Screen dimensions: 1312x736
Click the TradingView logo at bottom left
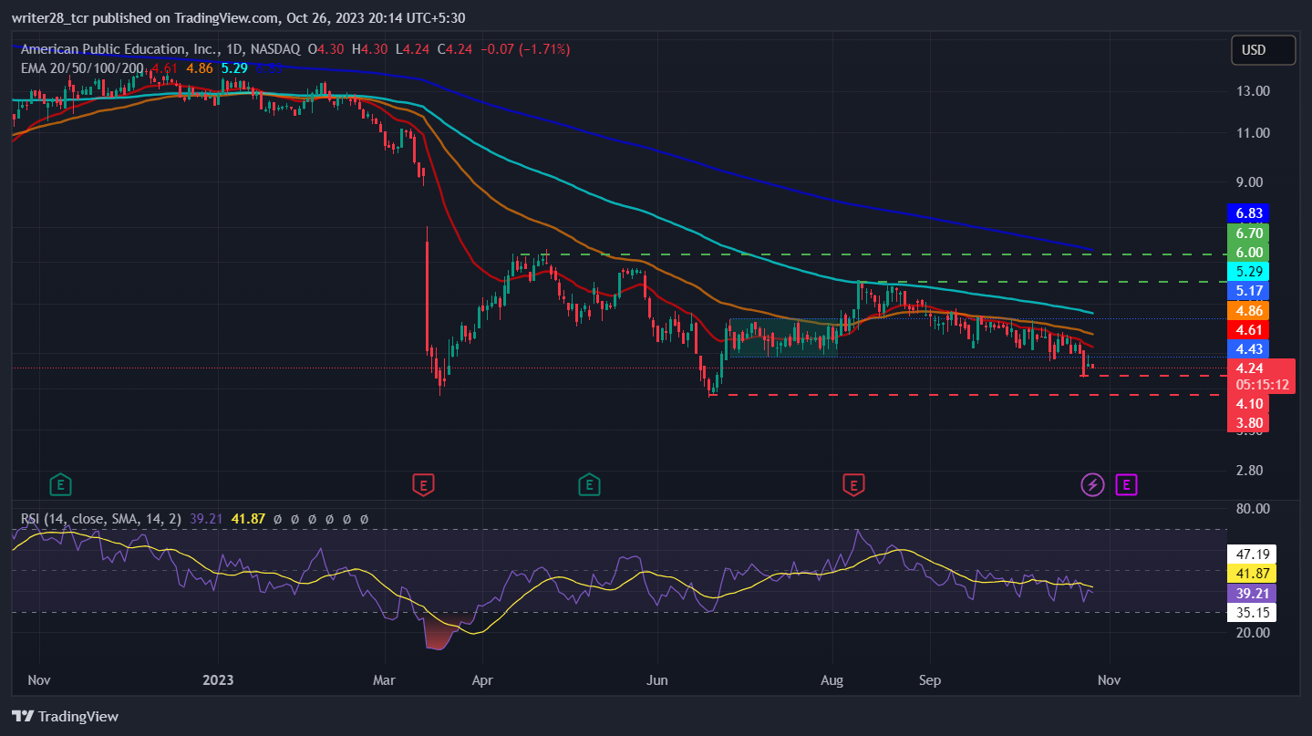pos(65,716)
